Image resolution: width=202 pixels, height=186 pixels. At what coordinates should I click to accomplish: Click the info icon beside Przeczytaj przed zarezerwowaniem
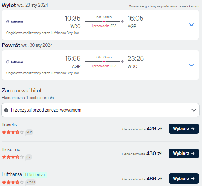(6, 110)
